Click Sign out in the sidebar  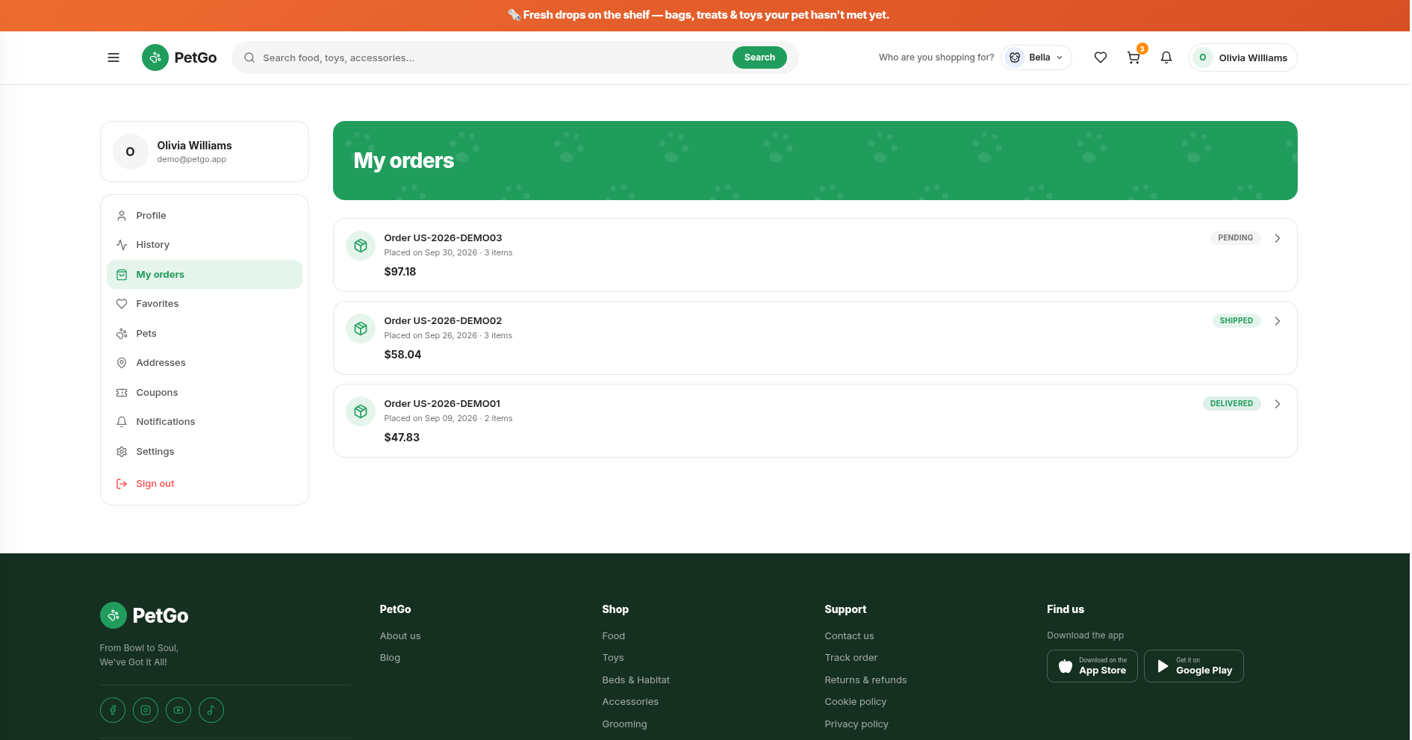coord(205,484)
